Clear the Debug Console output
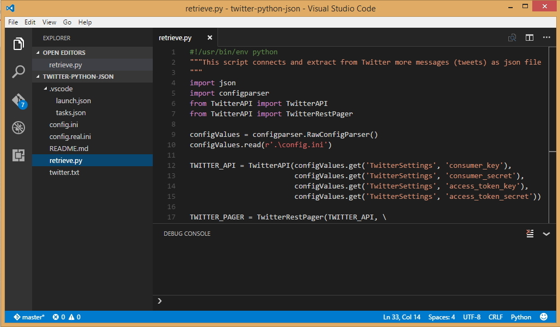 (530, 233)
